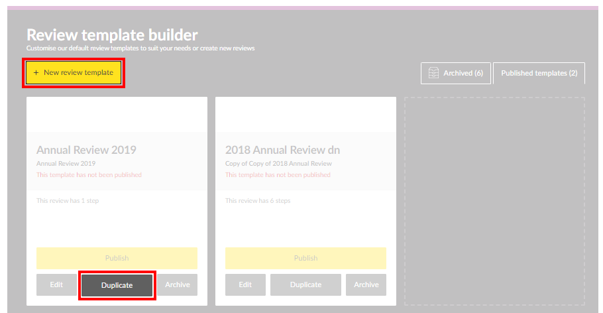Image resolution: width=603 pixels, height=313 pixels.
Task: Publish the 2018 Annual Review dn template
Action: pyautogui.click(x=305, y=258)
